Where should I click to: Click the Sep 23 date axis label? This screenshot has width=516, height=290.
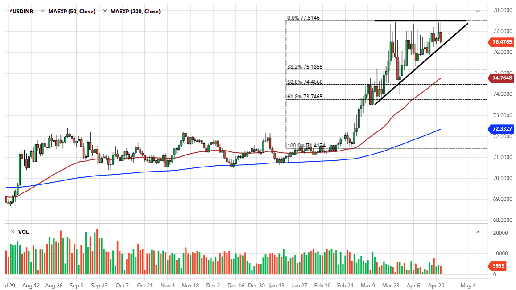pyautogui.click(x=99, y=286)
